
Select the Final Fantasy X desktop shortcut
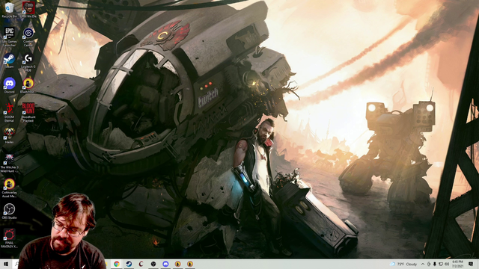point(9,238)
